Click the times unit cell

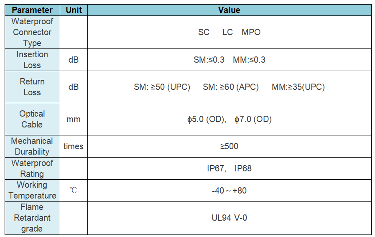pos(74,146)
